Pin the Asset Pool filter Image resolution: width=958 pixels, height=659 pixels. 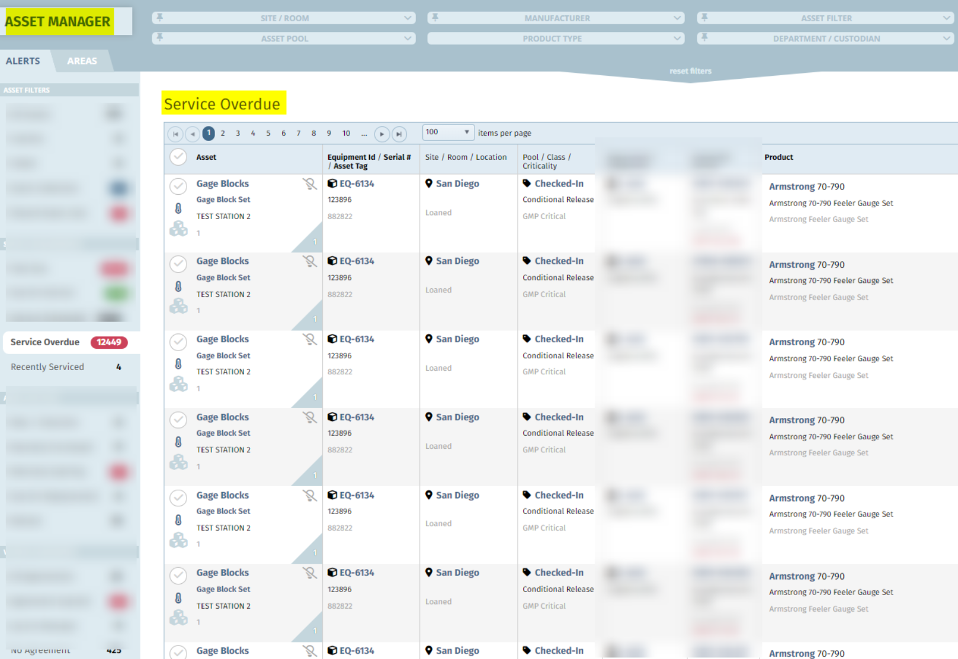(x=160, y=38)
